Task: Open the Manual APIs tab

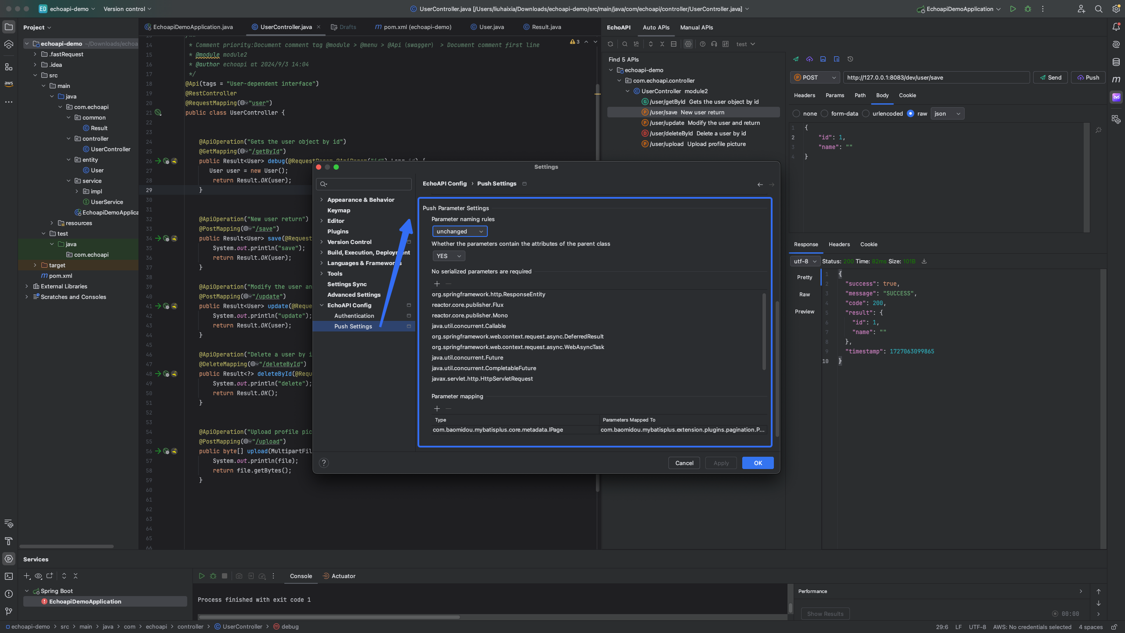Action: point(696,27)
